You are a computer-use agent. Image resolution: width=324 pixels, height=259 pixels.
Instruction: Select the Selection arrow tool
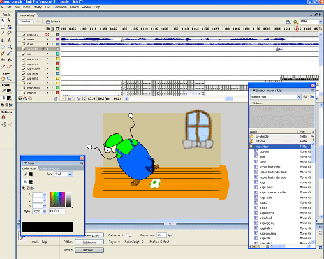(3, 20)
